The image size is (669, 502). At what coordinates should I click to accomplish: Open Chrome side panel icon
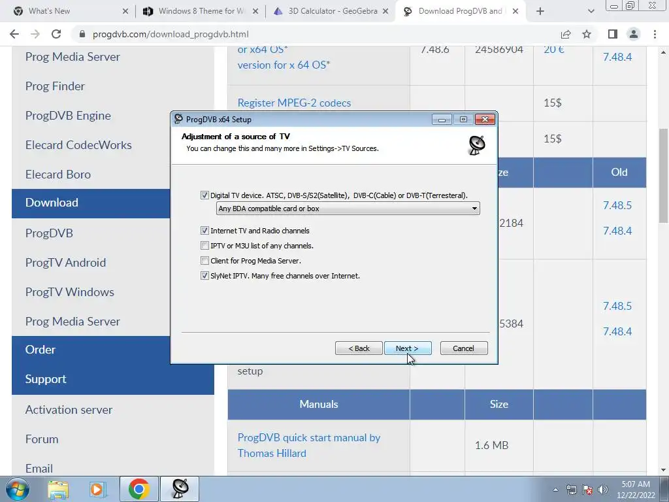coord(613,34)
